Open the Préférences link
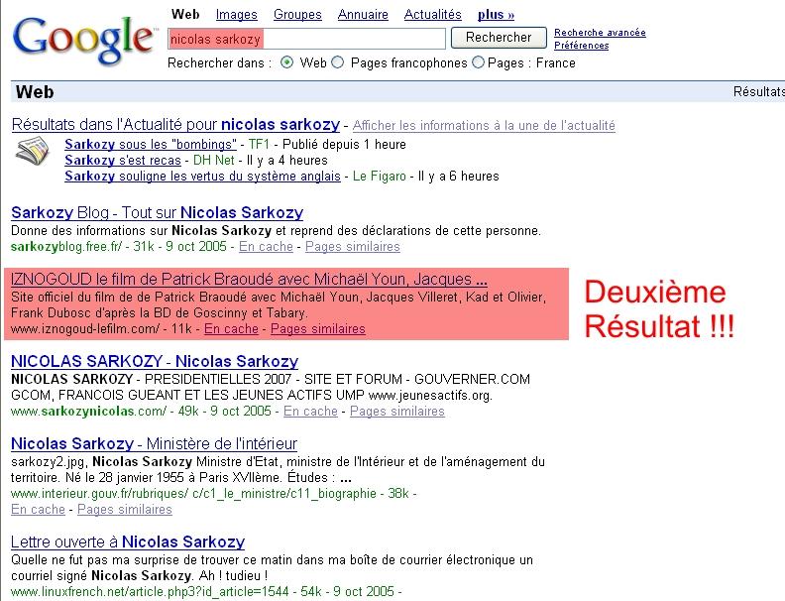Viewport: 785px width, 601px height. [x=581, y=45]
